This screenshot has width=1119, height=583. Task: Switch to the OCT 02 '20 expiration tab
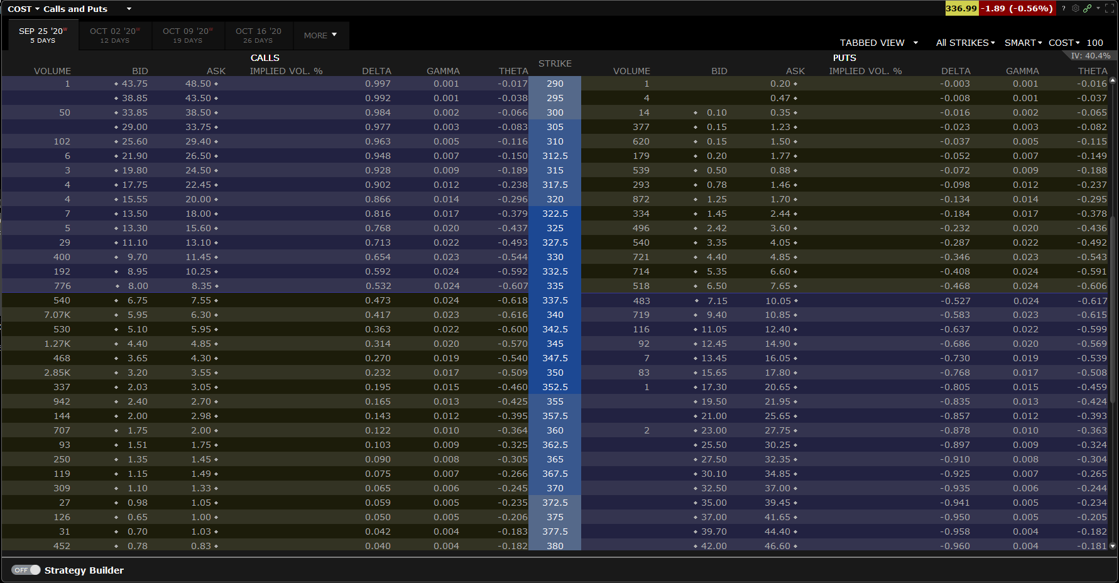[115, 35]
